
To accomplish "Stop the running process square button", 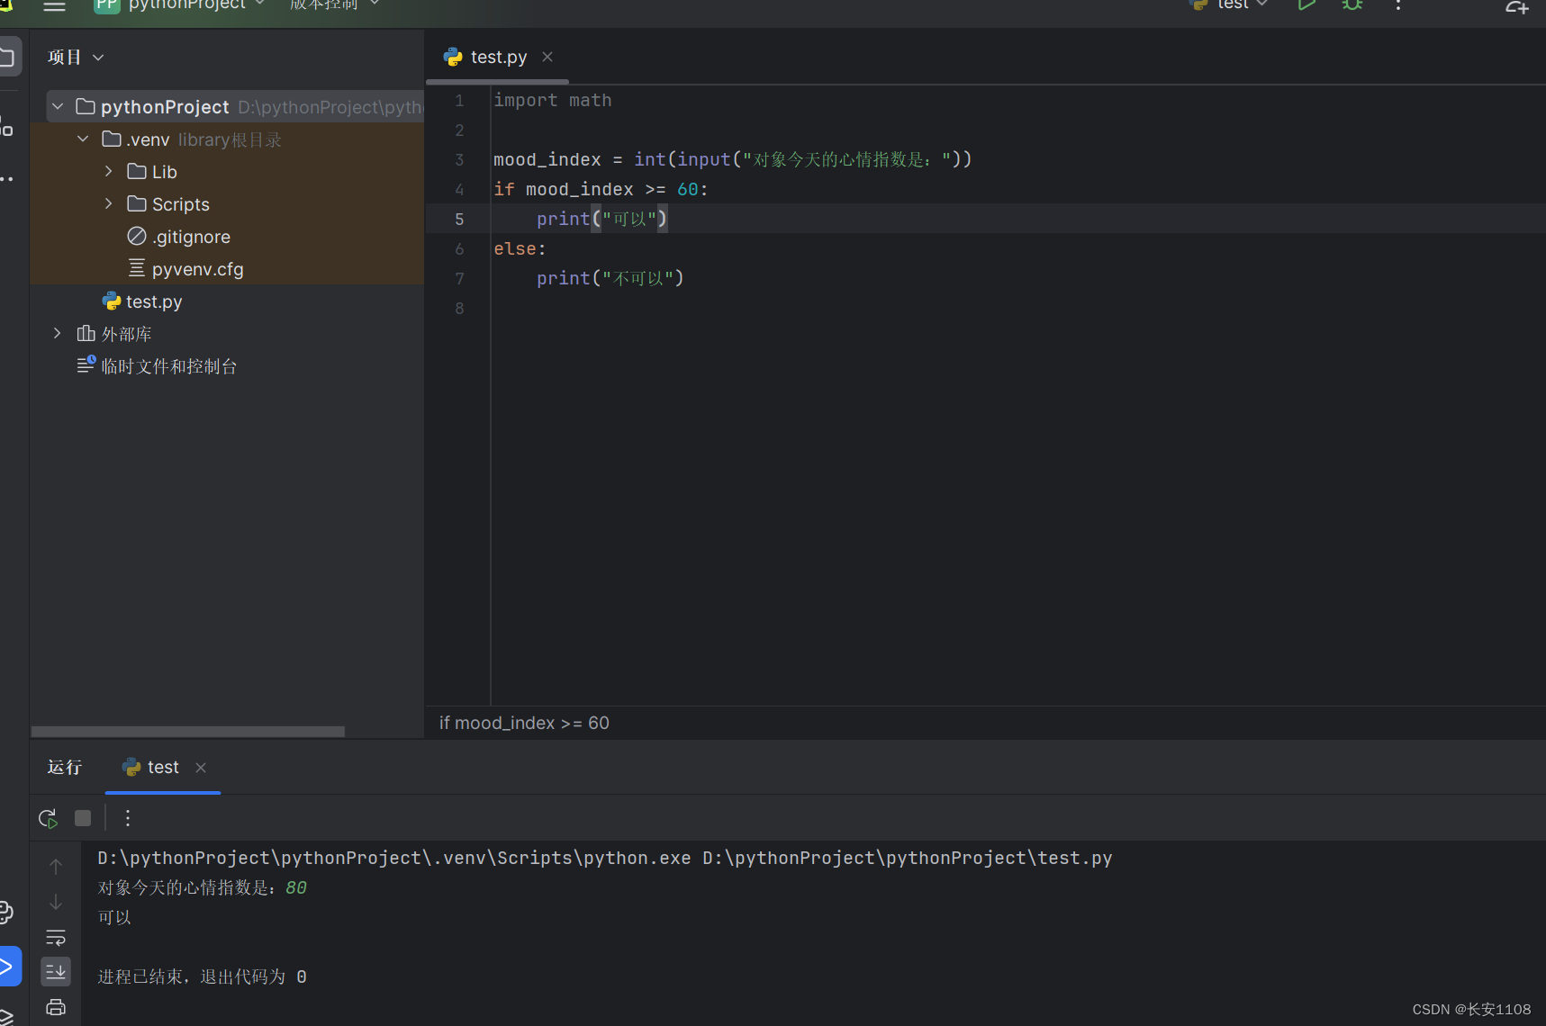I will (x=83, y=818).
